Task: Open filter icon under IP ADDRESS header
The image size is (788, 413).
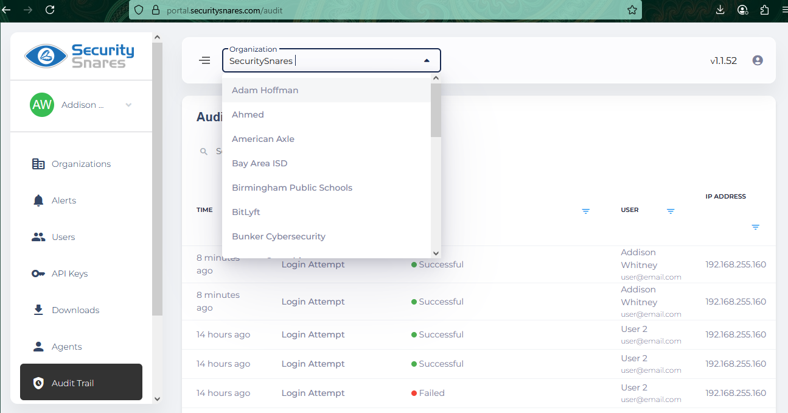Action: (755, 227)
